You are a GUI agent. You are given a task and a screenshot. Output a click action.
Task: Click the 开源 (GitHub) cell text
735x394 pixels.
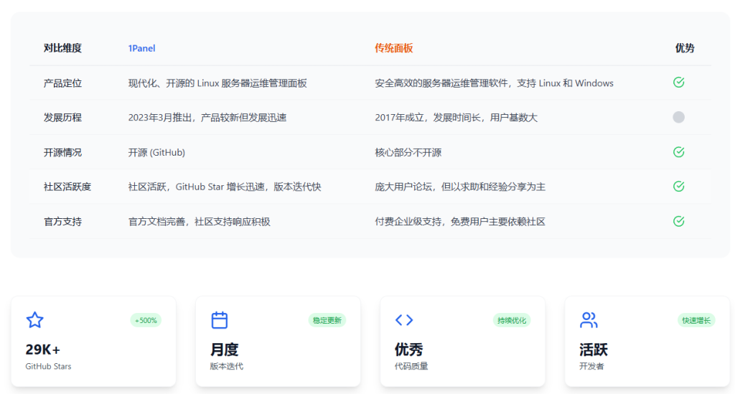point(156,152)
